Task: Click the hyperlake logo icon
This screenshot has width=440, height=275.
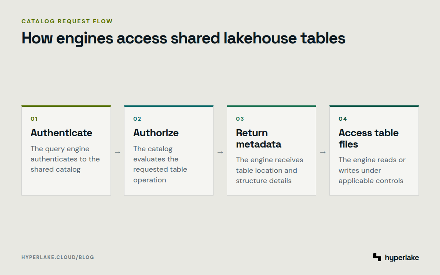Action: pos(377,257)
